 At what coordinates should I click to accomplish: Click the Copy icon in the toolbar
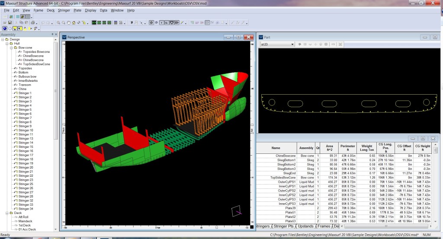point(21,22)
